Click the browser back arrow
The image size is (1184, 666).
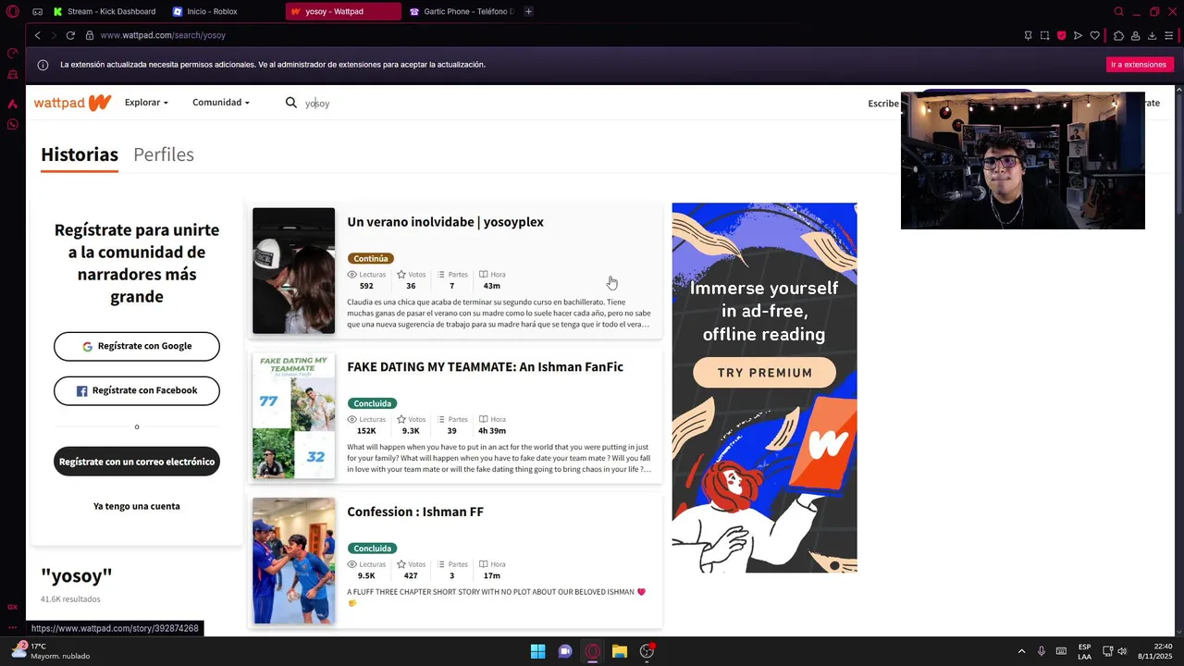click(38, 35)
